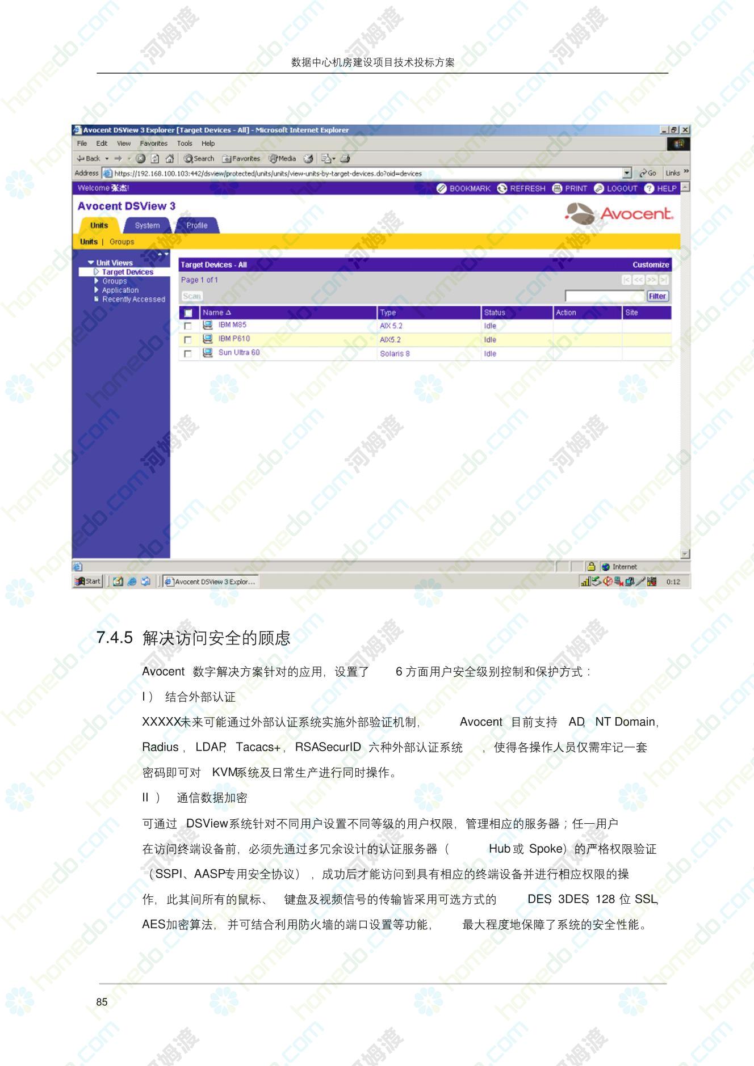Click the browser Refresh page icon
The width and height of the screenshot is (754, 1066).
pos(154,159)
